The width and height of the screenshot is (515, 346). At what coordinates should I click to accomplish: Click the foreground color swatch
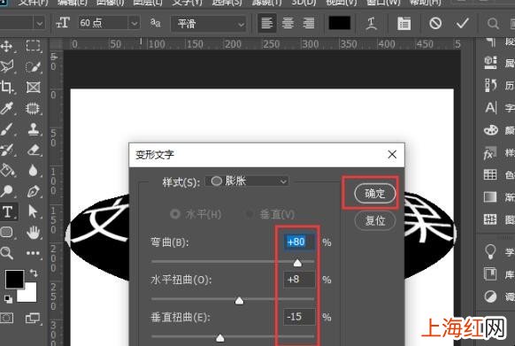click(14, 280)
